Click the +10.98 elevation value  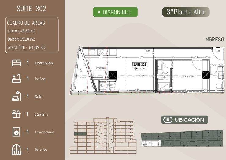coord(142,69)
